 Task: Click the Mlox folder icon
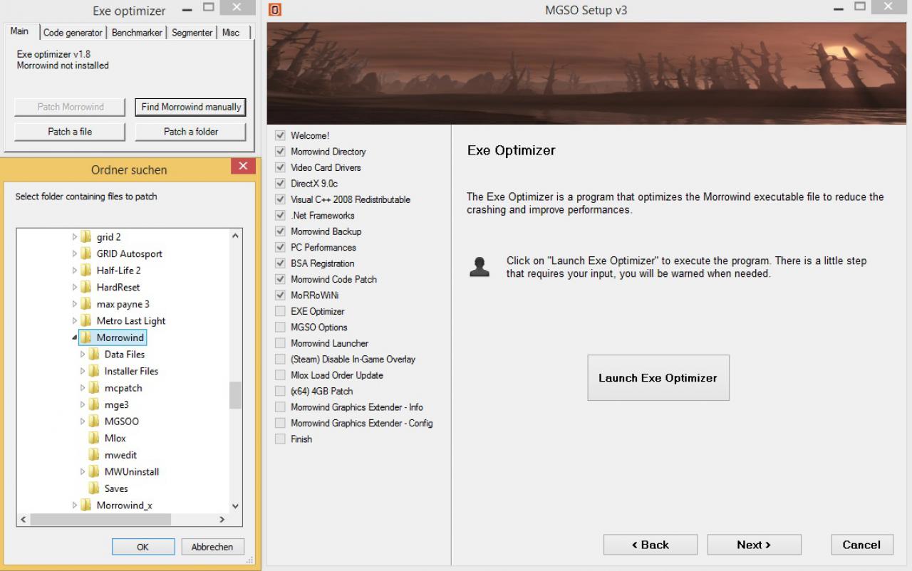point(94,438)
